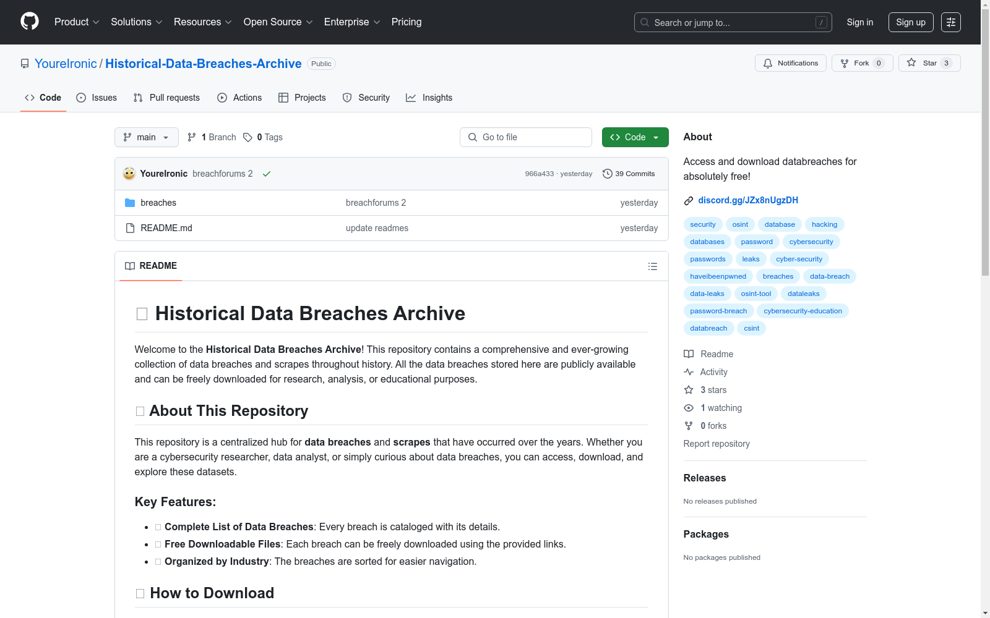Click the pulse icon beside Activity
This screenshot has width=990, height=618.
689,372
